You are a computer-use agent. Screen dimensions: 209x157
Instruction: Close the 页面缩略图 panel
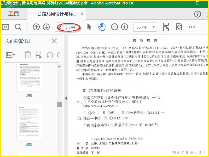tap(54, 41)
